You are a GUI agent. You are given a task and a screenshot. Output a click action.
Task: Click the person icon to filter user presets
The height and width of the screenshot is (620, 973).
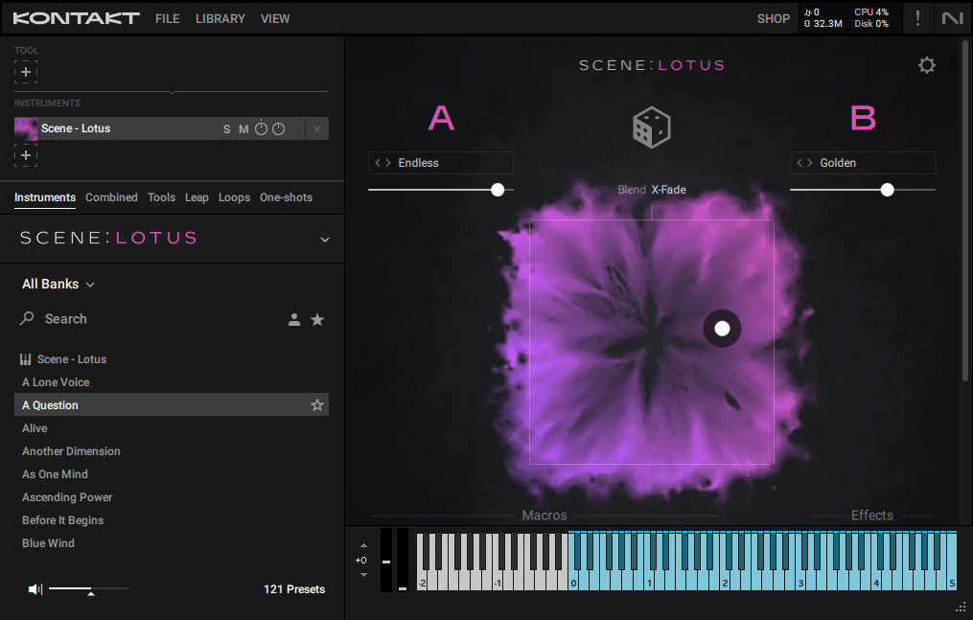tap(294, 319)
